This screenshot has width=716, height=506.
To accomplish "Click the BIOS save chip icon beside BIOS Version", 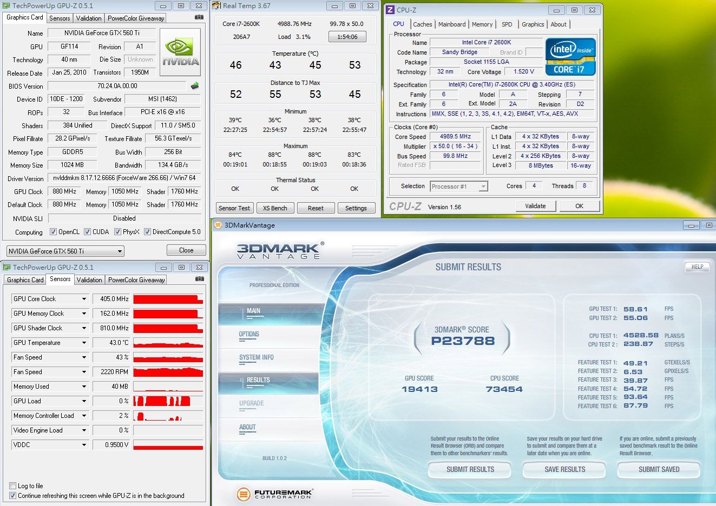I will click(x=195, y=86).
